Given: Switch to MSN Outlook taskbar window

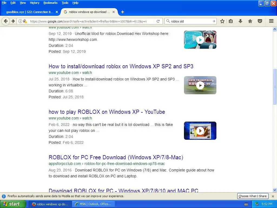Looking at the screenshot, I should 94,204.
